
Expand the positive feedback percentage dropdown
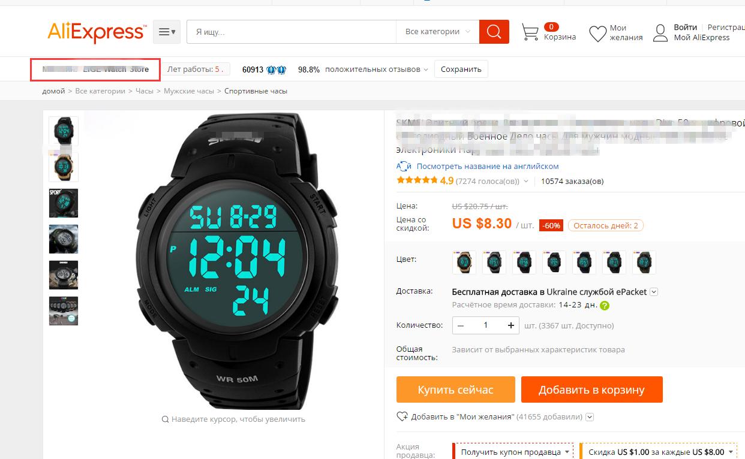(x=426, y=70)
